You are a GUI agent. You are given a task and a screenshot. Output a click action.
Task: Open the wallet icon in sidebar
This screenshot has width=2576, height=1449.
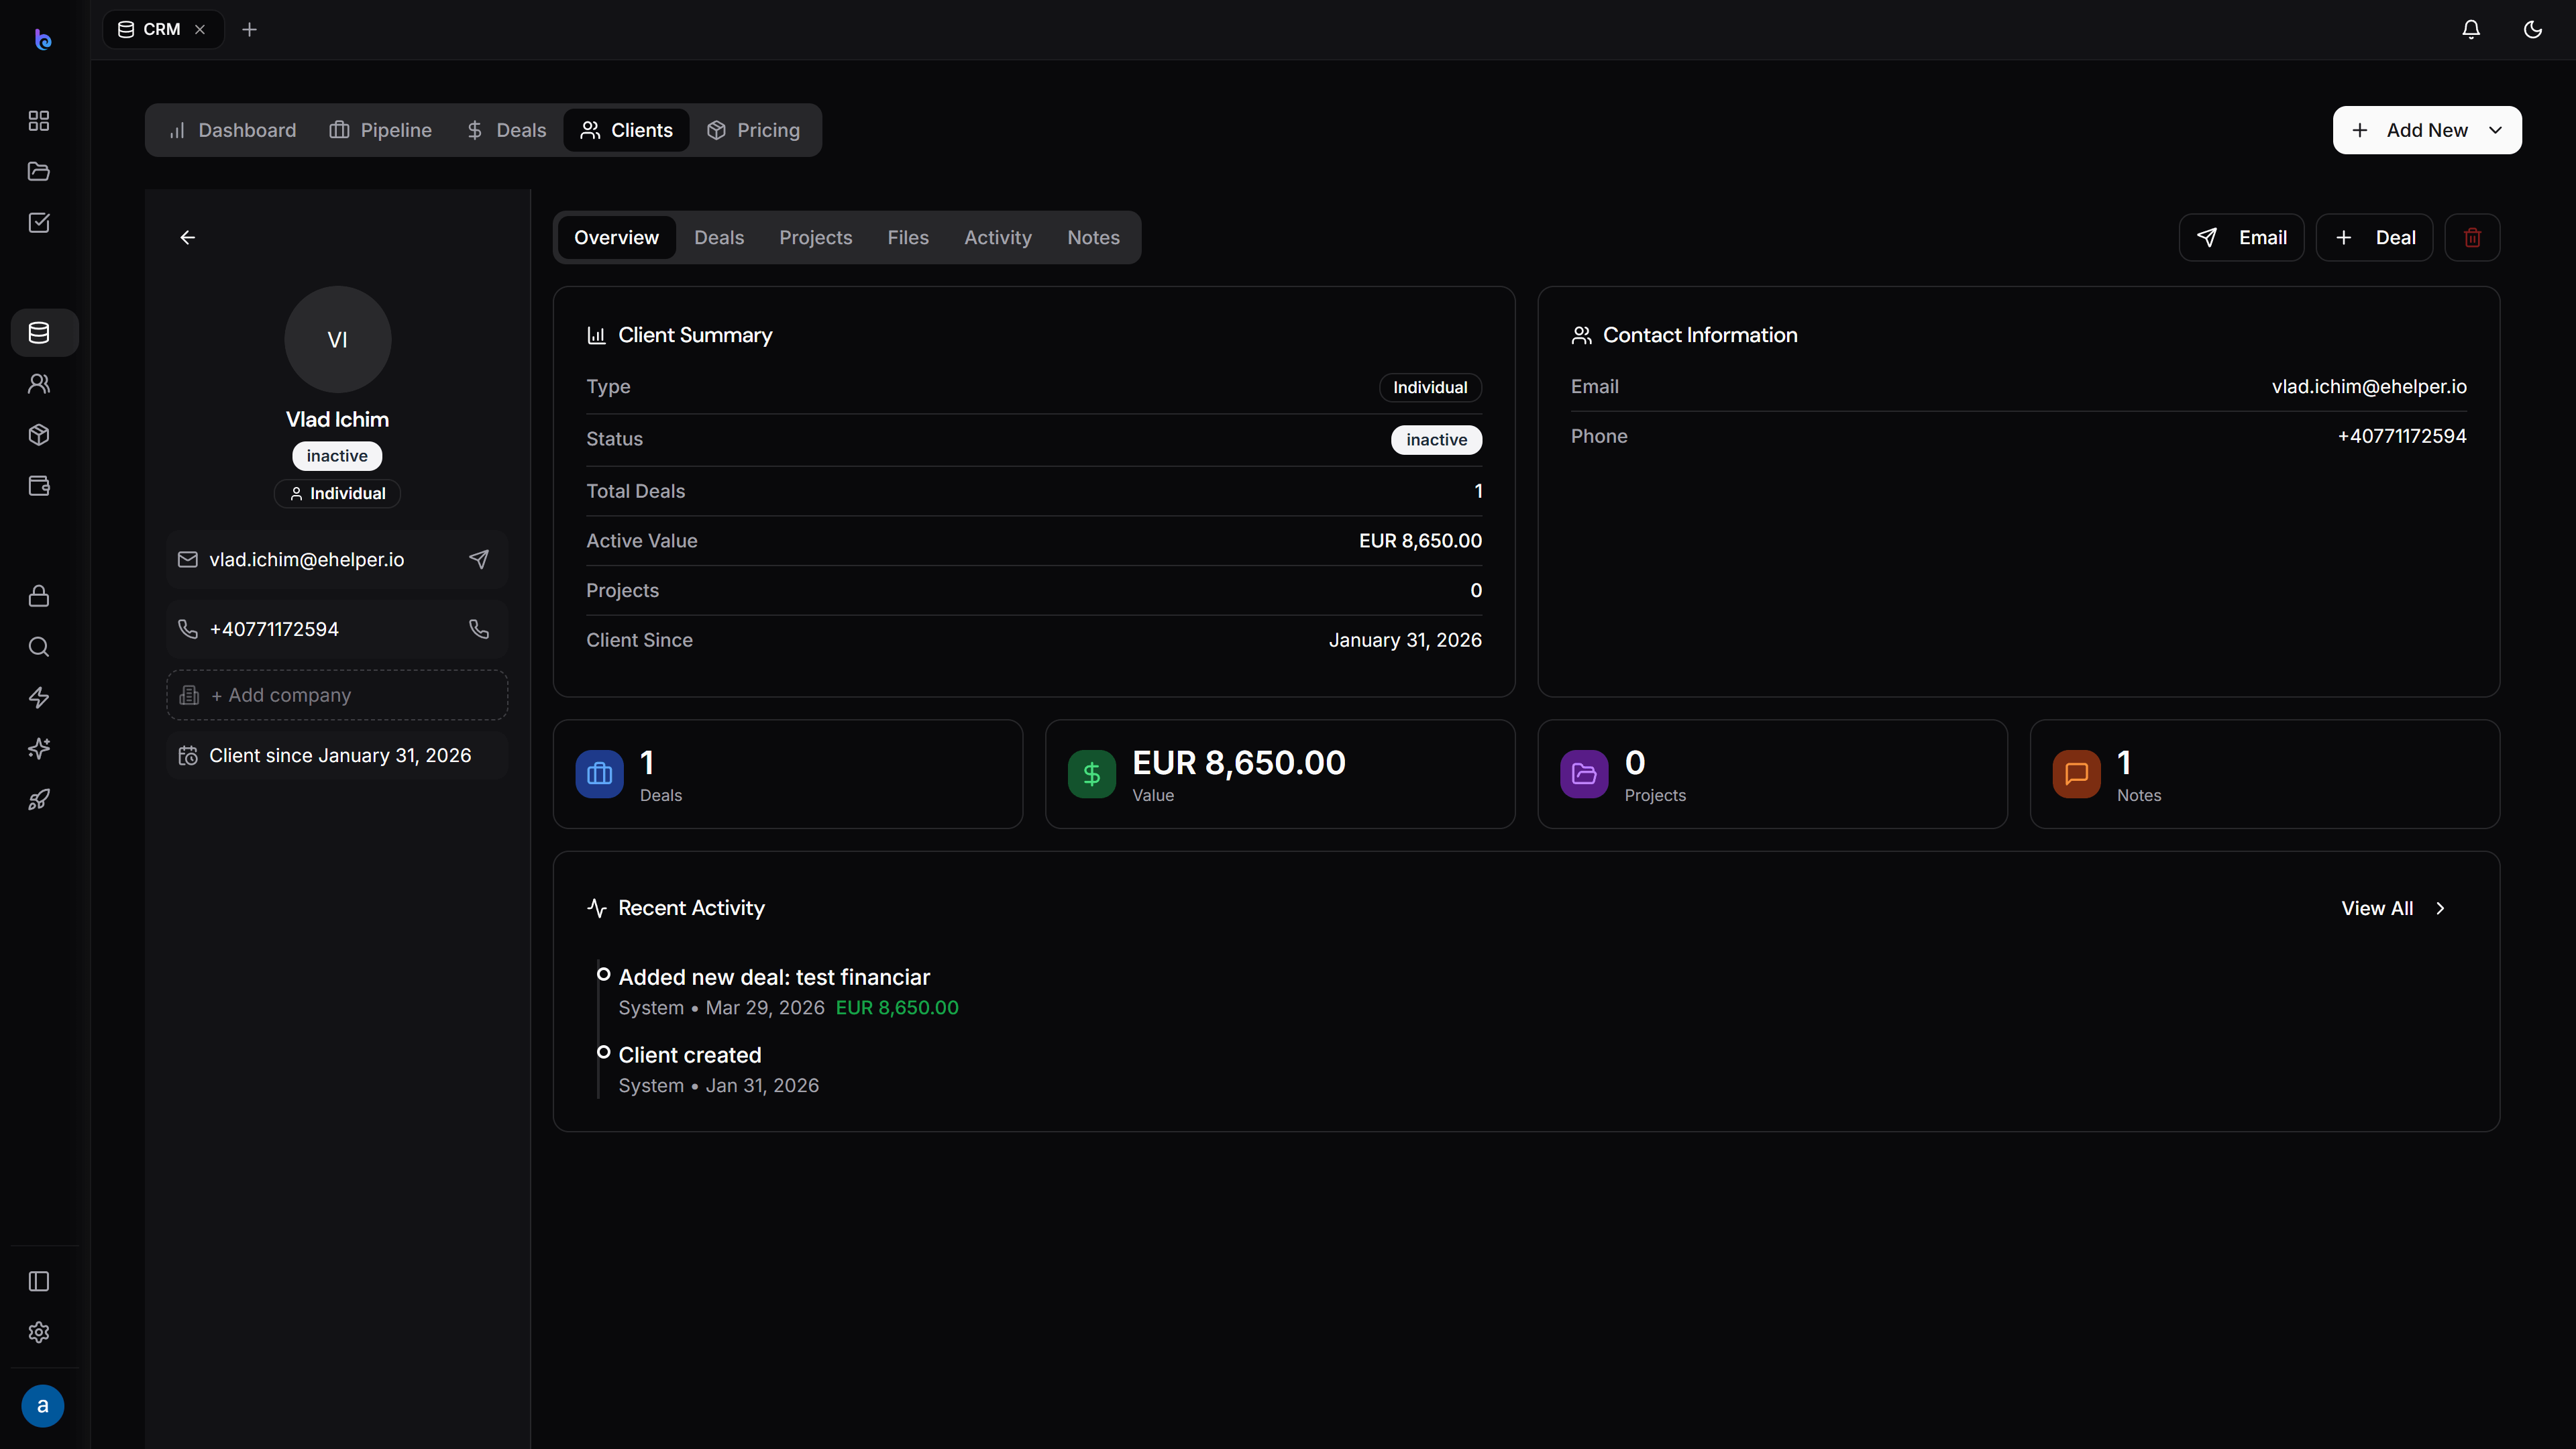tap(39, 486)
